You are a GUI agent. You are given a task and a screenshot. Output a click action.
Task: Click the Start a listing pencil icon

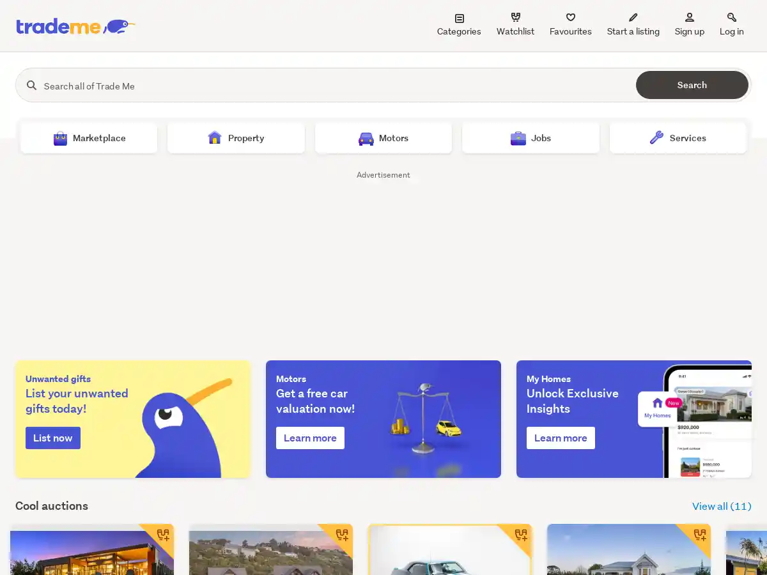point(633,18)
